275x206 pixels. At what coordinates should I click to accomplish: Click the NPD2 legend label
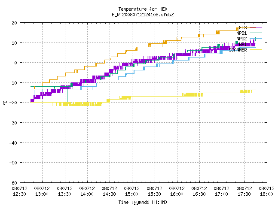tap(241, 39)
